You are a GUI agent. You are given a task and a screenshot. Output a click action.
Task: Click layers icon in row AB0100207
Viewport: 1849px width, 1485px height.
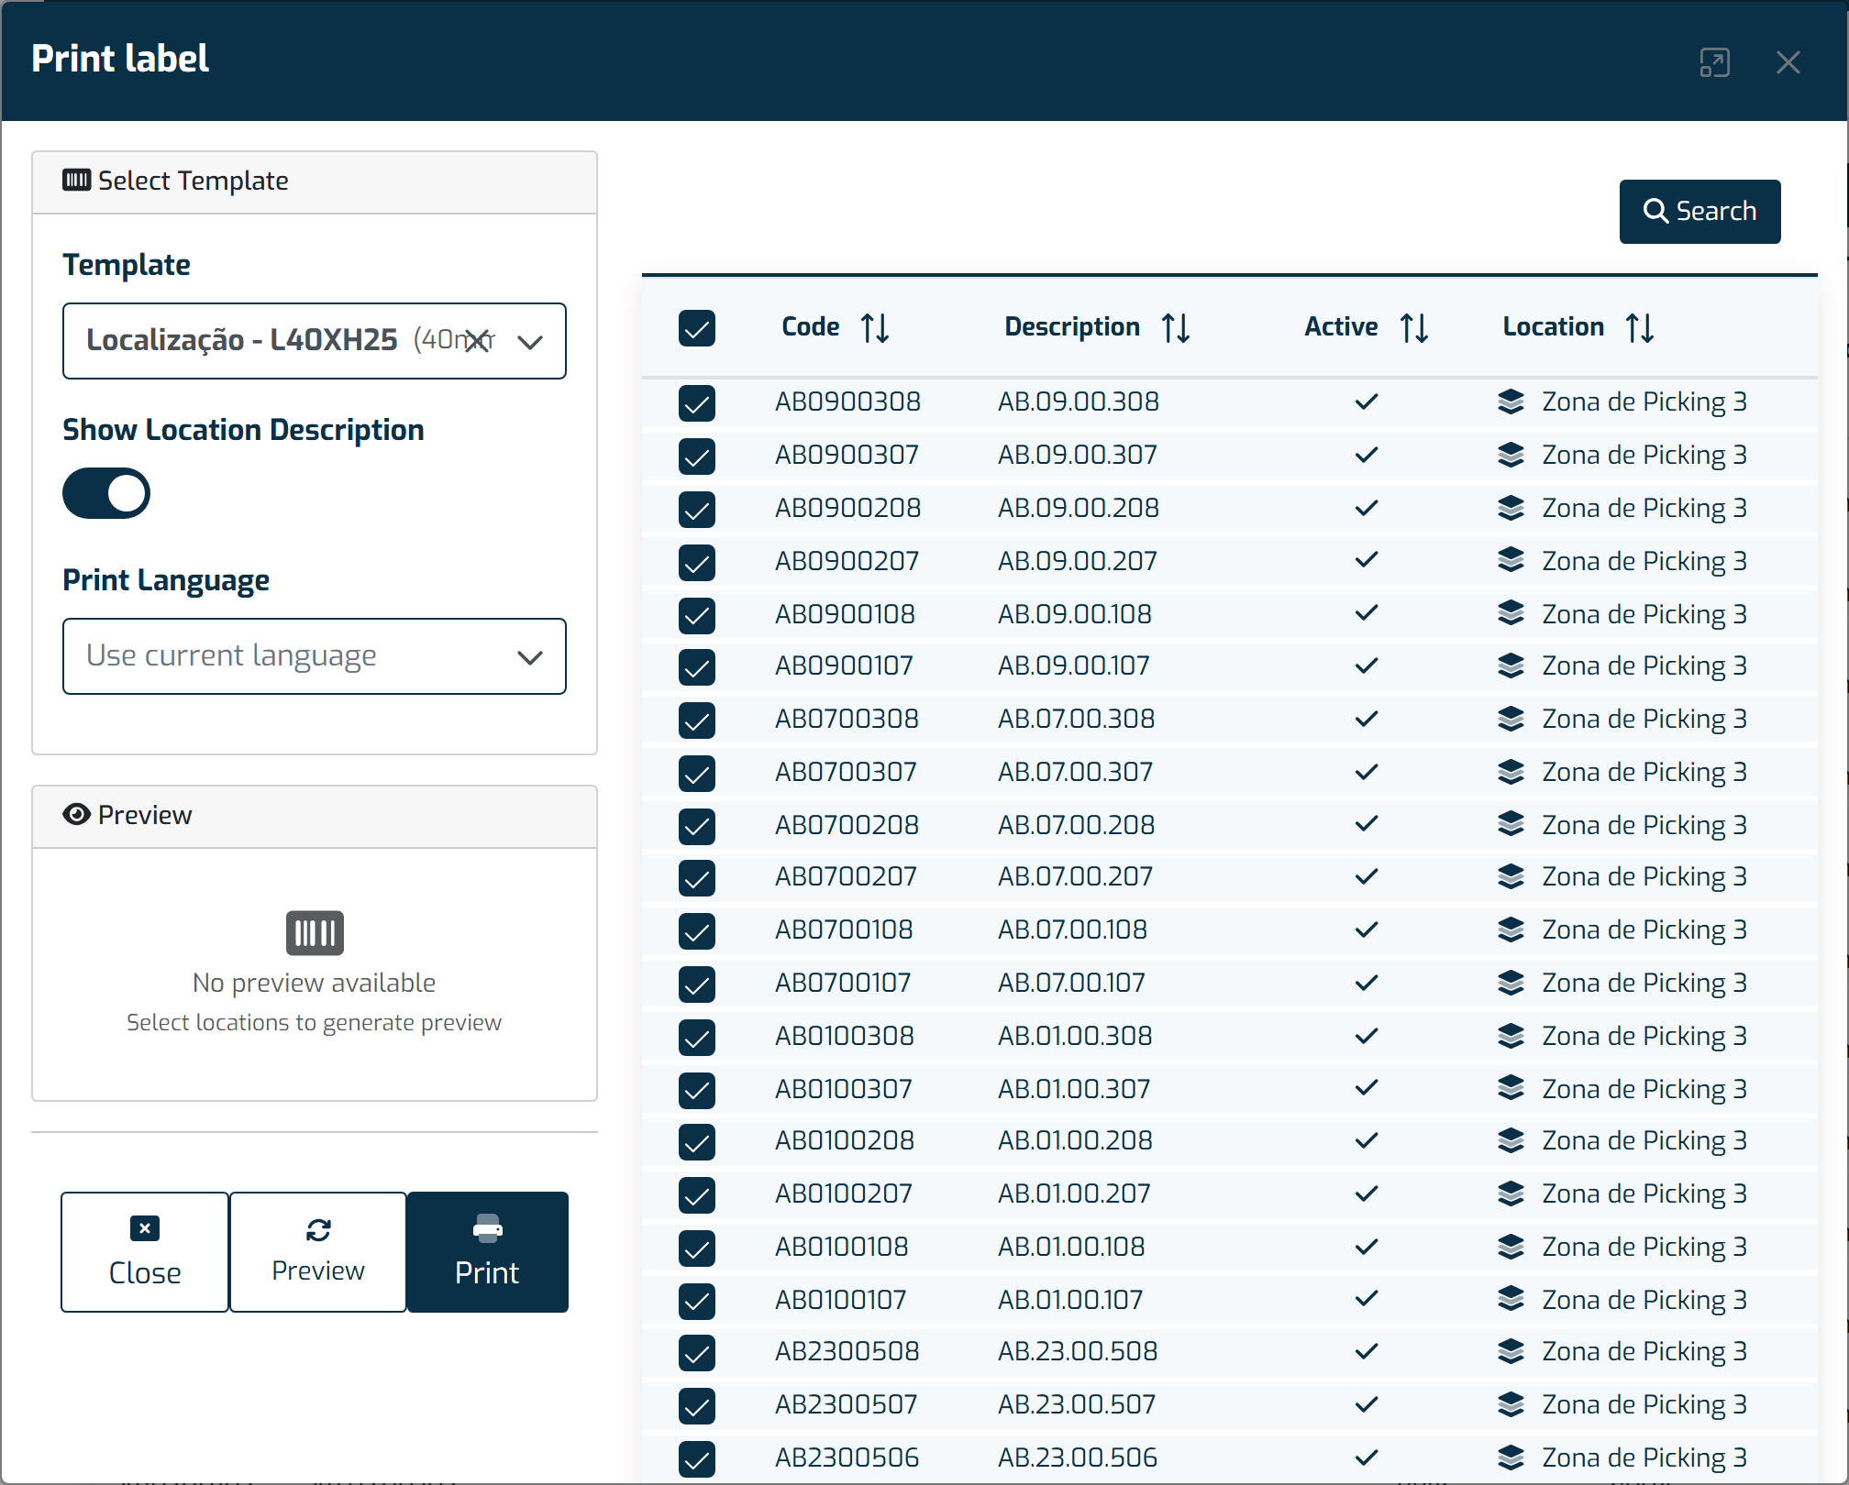1511,1193
